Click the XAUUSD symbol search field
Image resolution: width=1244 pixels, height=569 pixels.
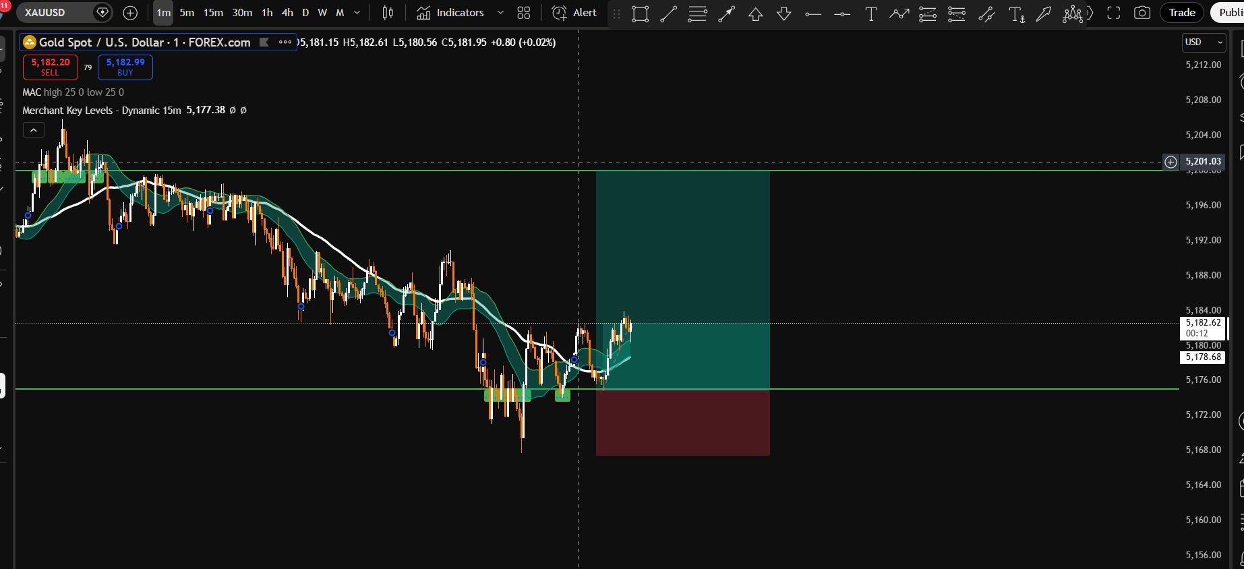click(x=54, y=13)
